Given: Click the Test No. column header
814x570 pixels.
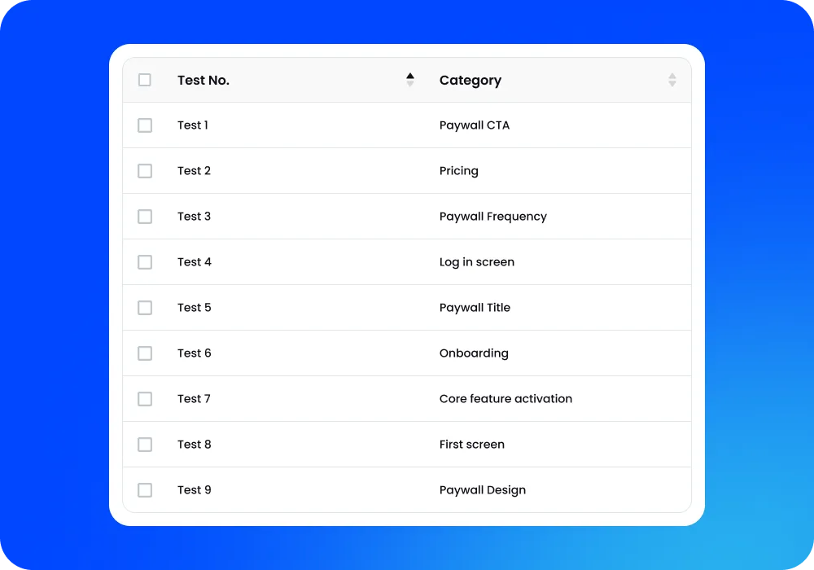Looking at the screenshot, I should pos(203,81).
